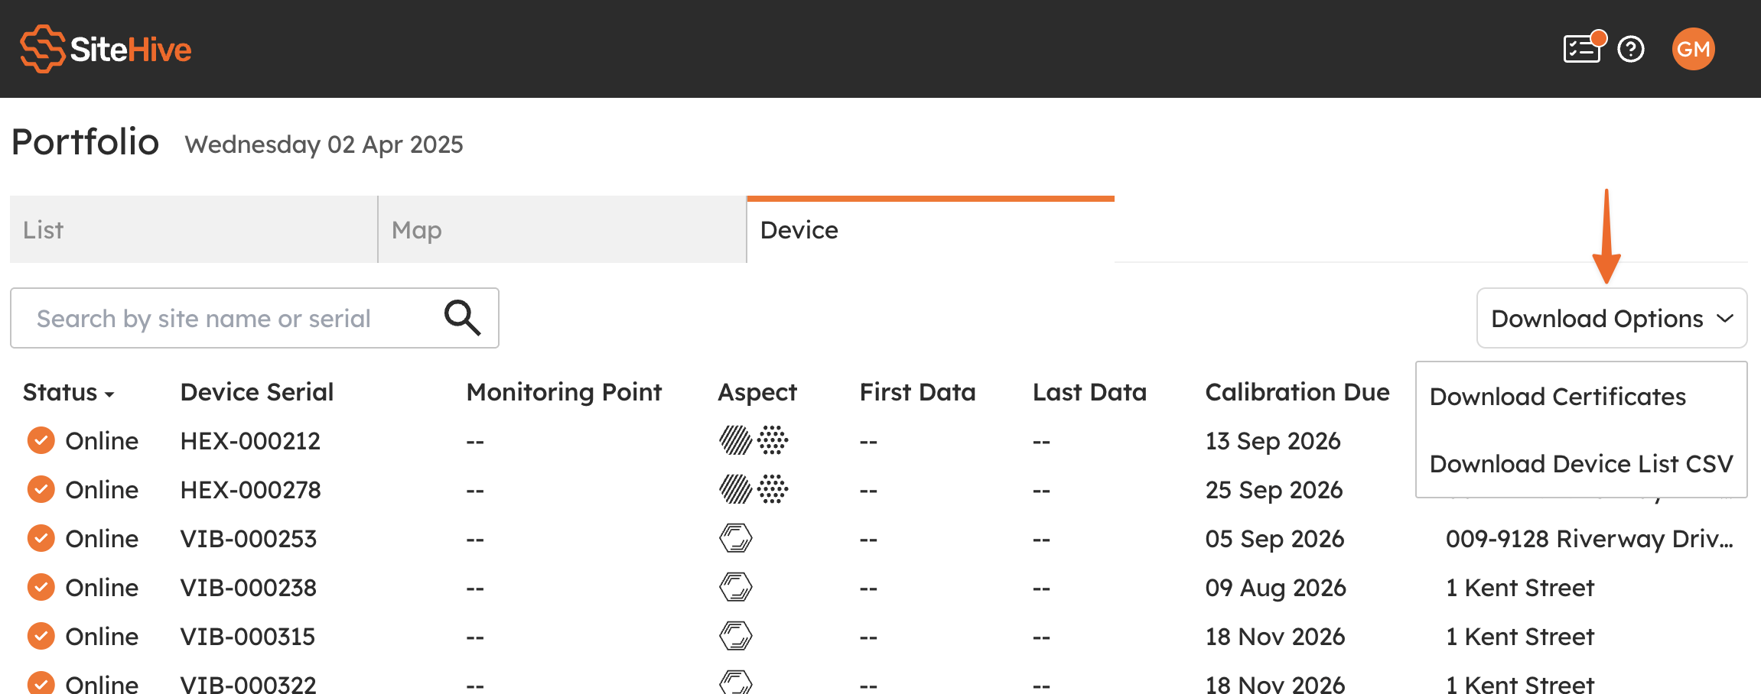1761x694 pixels.
Task: Click the vibration aspect icon for VIB-000315
Action: (736, 636)
